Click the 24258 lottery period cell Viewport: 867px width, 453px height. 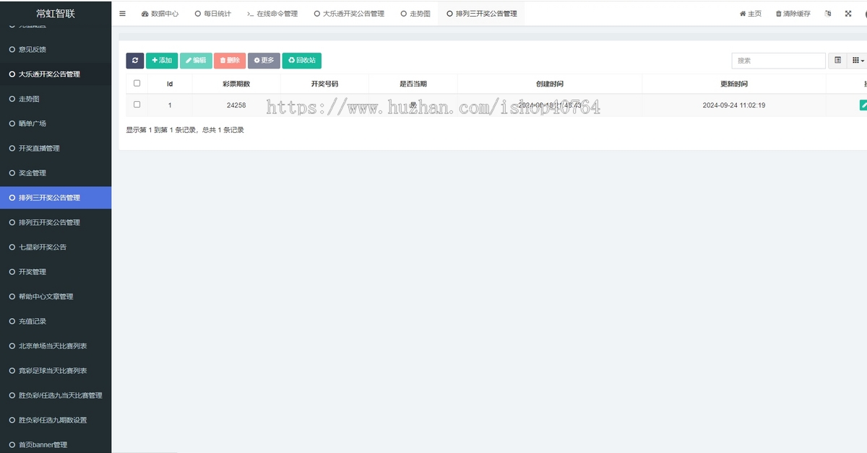pyautogui.click(x=236, y=105)
